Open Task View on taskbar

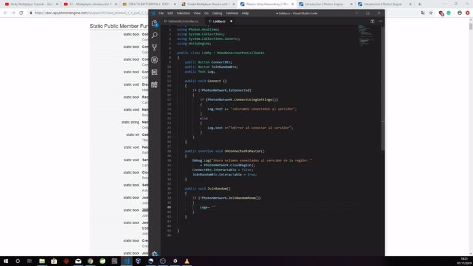[30, 261]
